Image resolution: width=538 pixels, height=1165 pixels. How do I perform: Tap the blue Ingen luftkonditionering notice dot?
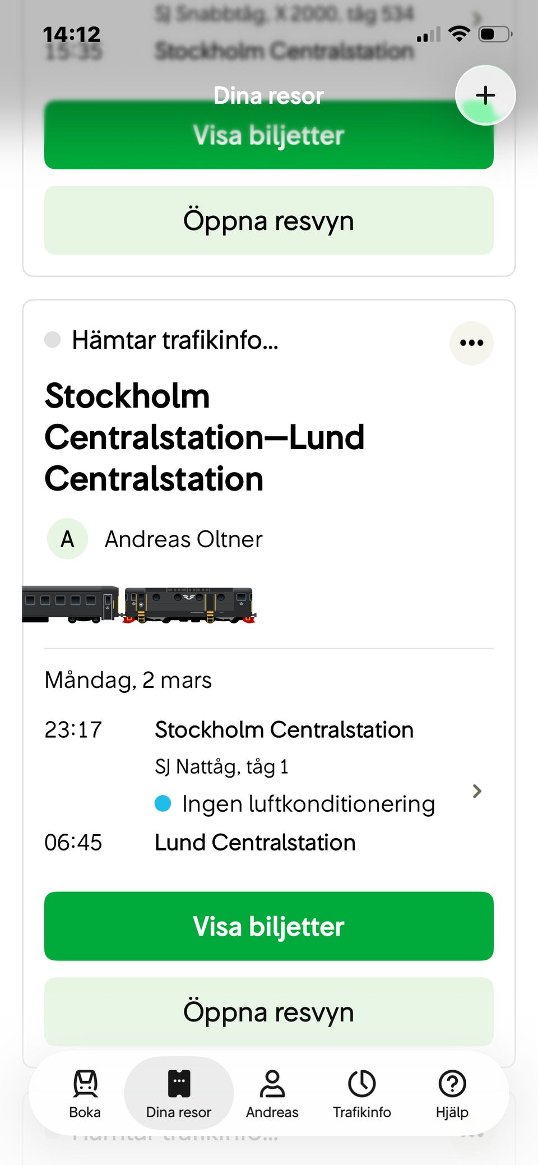[x=163, y=803]
